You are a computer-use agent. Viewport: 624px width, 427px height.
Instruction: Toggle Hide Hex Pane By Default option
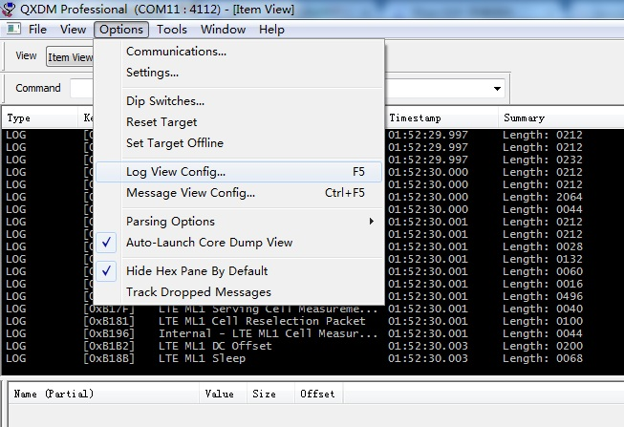[x=239, y=271]
